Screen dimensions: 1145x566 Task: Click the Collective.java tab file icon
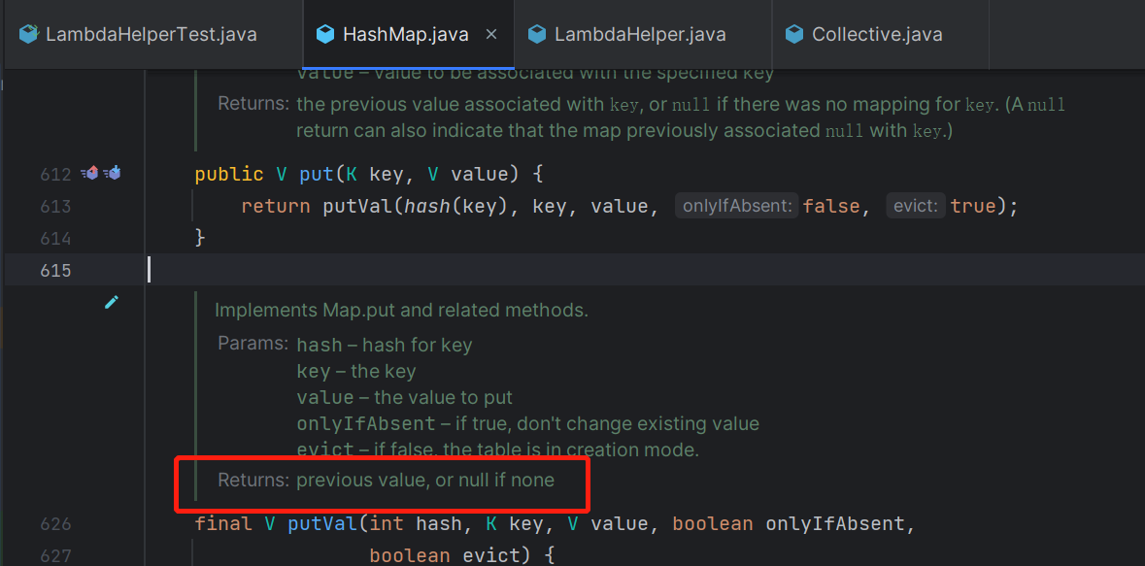794,35
